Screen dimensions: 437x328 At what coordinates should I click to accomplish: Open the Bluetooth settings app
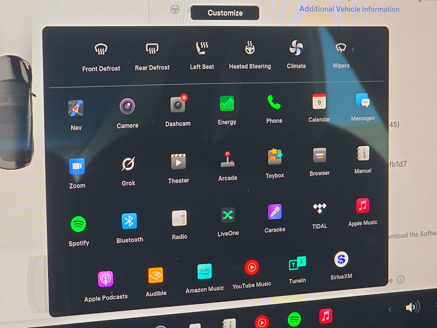pos(129,221)
